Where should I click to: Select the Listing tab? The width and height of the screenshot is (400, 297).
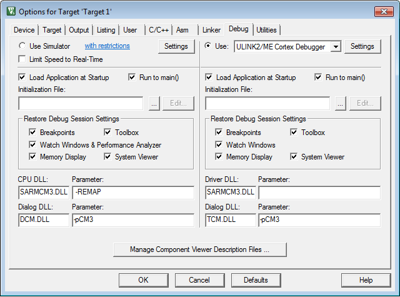click(106, 30)
